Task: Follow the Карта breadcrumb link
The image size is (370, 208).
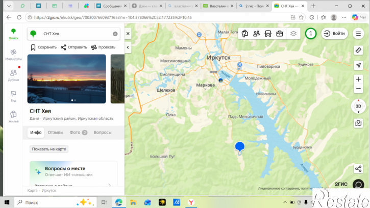Action: click(x=32, y=191)
